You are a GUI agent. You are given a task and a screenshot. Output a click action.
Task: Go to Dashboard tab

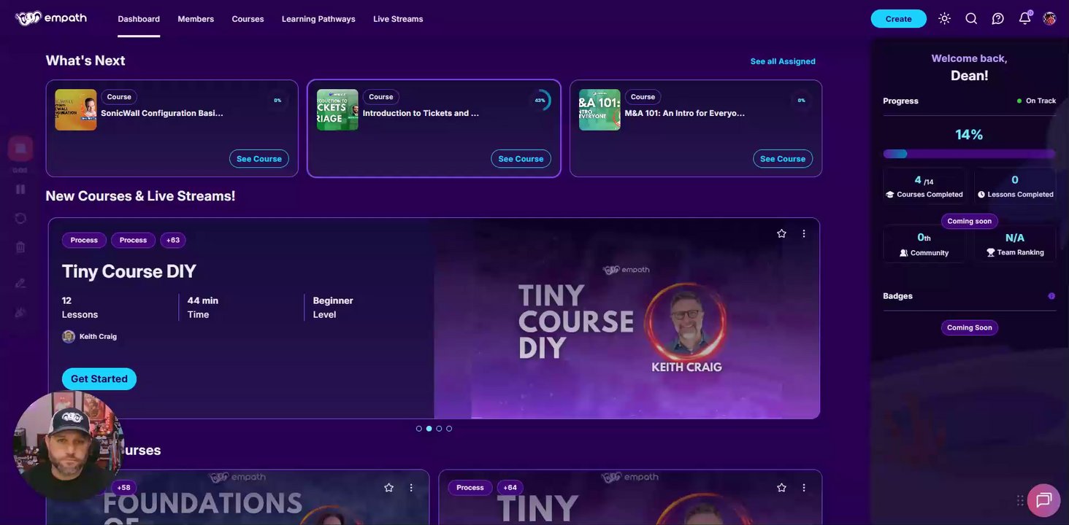pos(139,19)
